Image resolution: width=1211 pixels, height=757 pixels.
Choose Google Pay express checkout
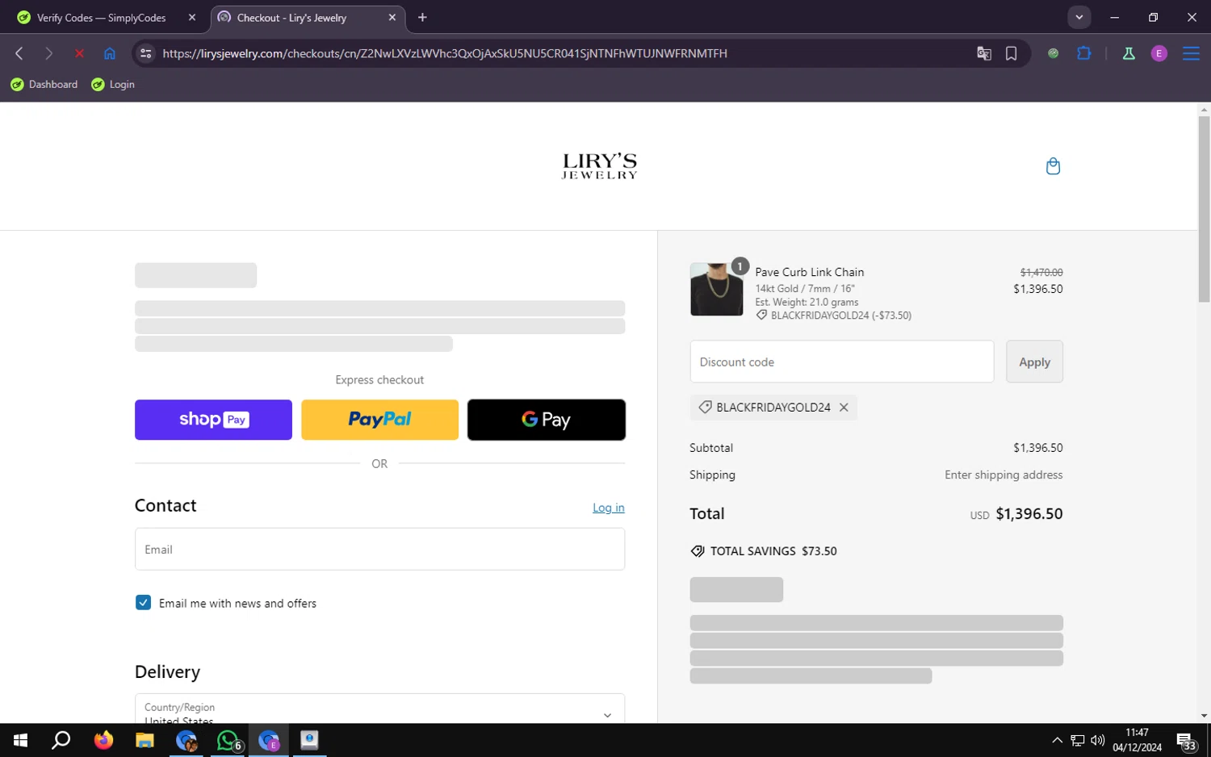coord(547,420)
